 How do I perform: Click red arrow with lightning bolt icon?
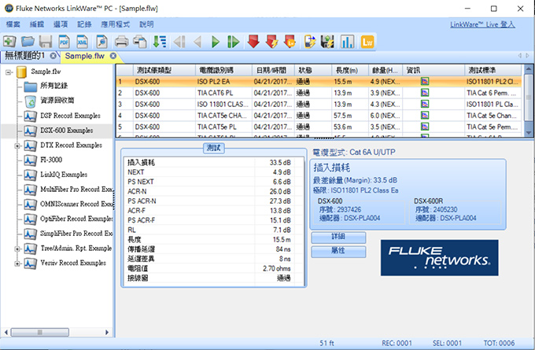point(272,42)
